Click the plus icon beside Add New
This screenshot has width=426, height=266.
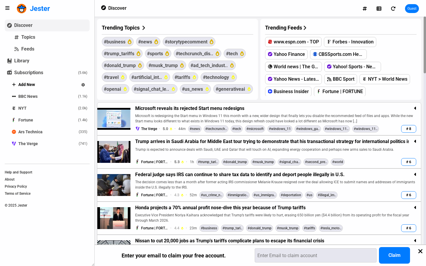coord(14,85)
